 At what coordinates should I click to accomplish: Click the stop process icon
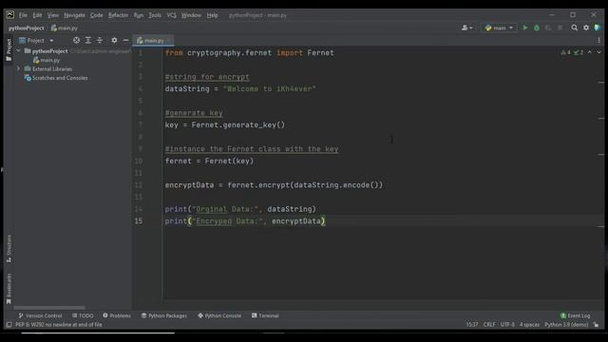coord(560,28)
